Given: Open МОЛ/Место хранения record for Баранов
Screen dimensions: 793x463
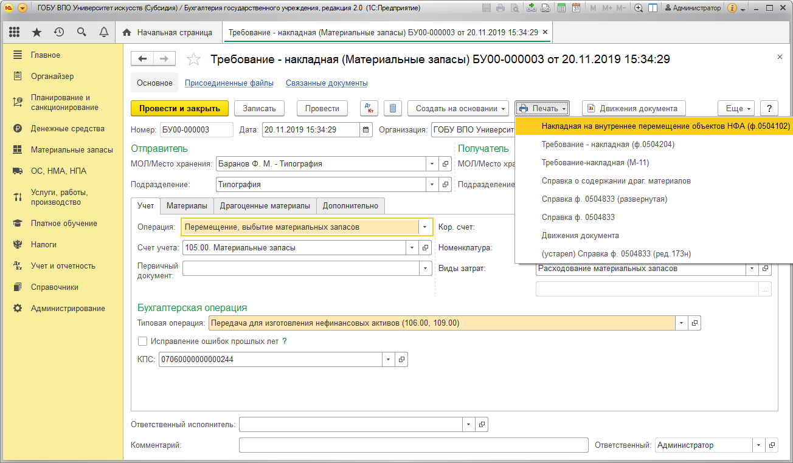Looking at the screenshot, I should 446,163.
